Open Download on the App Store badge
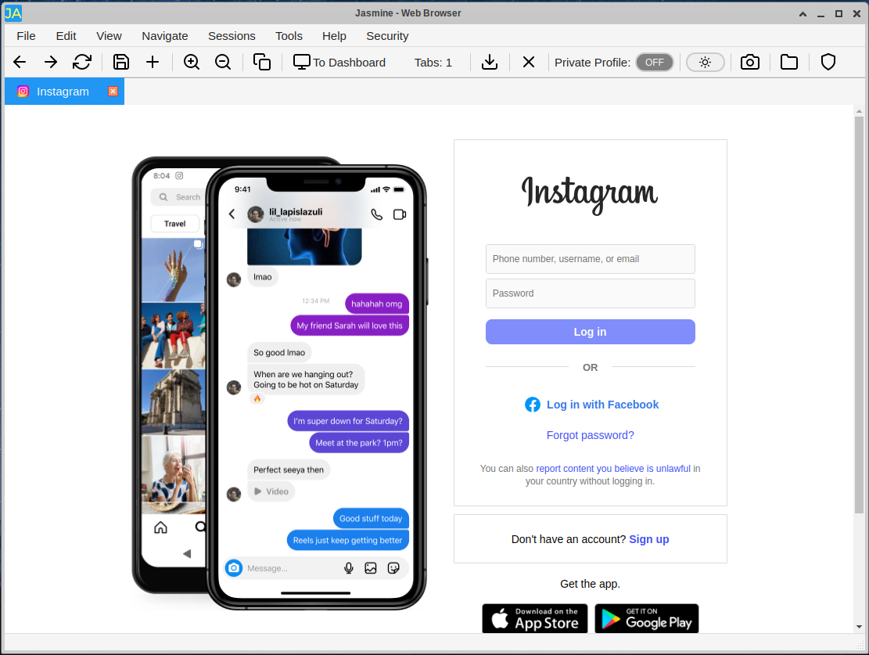 click(535, 618)
